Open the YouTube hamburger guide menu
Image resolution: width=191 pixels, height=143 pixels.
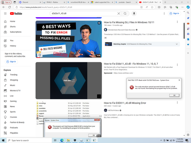pyautogui.click(x=5, y=13)
